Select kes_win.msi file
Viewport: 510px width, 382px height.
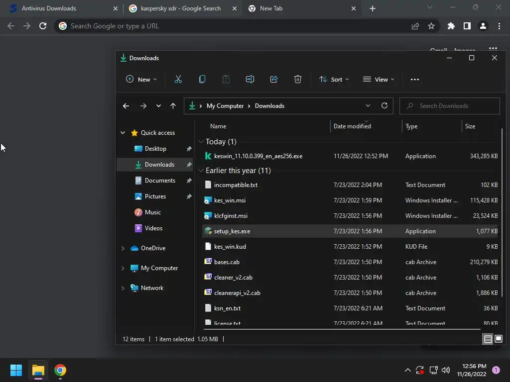click(350, 200)
